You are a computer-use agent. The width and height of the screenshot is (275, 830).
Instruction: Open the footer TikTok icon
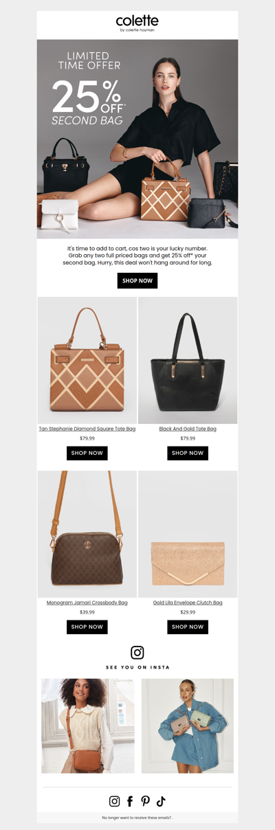(161, 801)
